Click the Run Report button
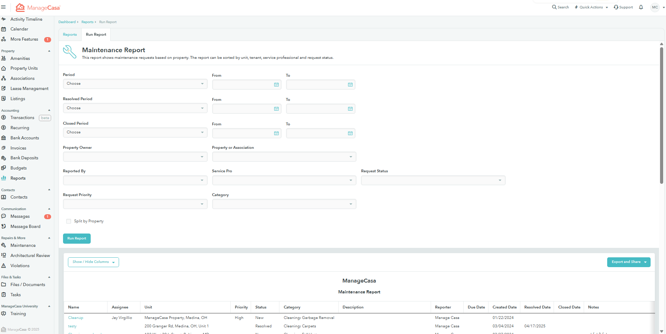666x334 pixels. coord(77,239)
